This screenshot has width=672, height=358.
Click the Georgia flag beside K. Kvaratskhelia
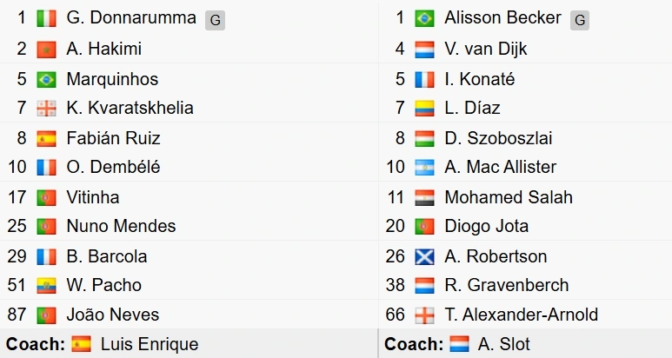(46, 109)
